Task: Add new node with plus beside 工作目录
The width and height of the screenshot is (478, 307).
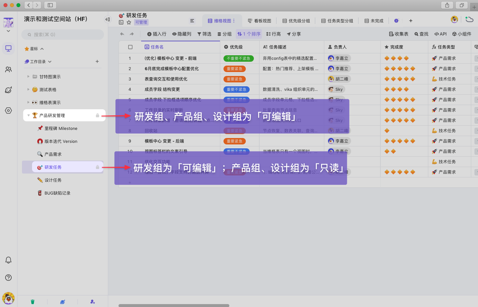Action: [x=97, y=61]
